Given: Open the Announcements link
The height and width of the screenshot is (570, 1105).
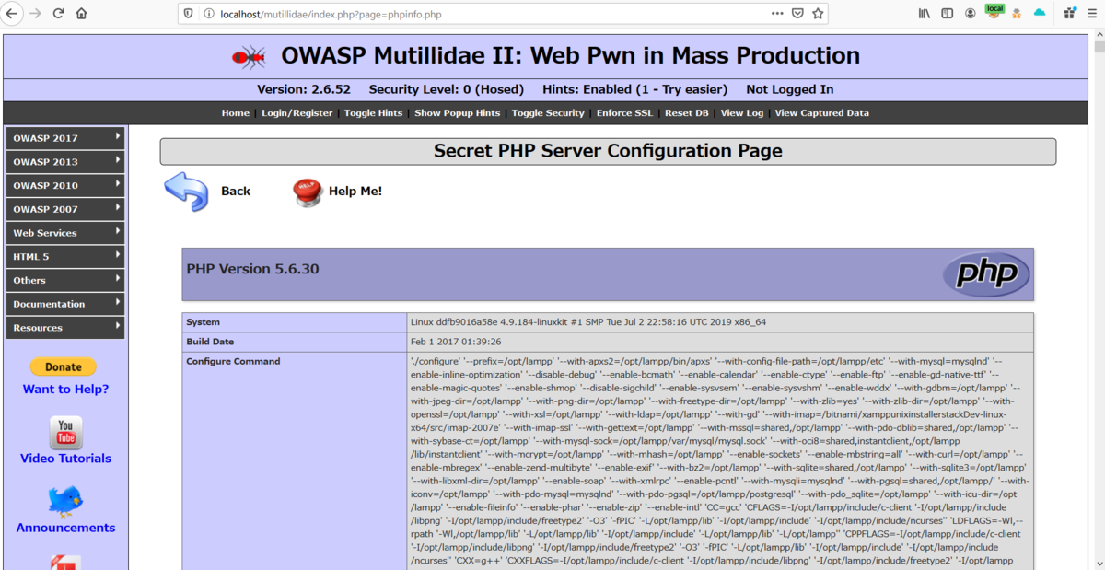Looking at the screenshot, I should coord(65,528).
